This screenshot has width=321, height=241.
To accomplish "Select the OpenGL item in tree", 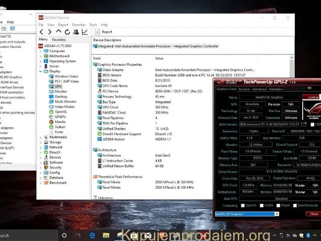I will tap(61, 111).
